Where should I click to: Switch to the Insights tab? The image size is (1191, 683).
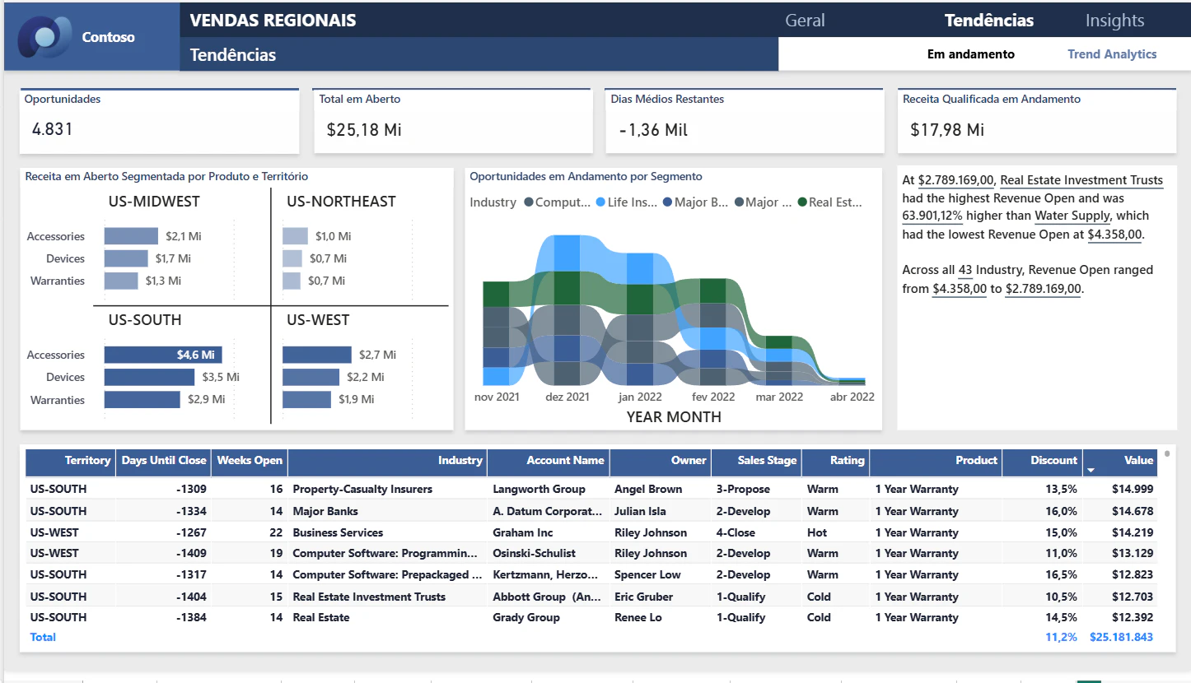[x=1114, y=21]
